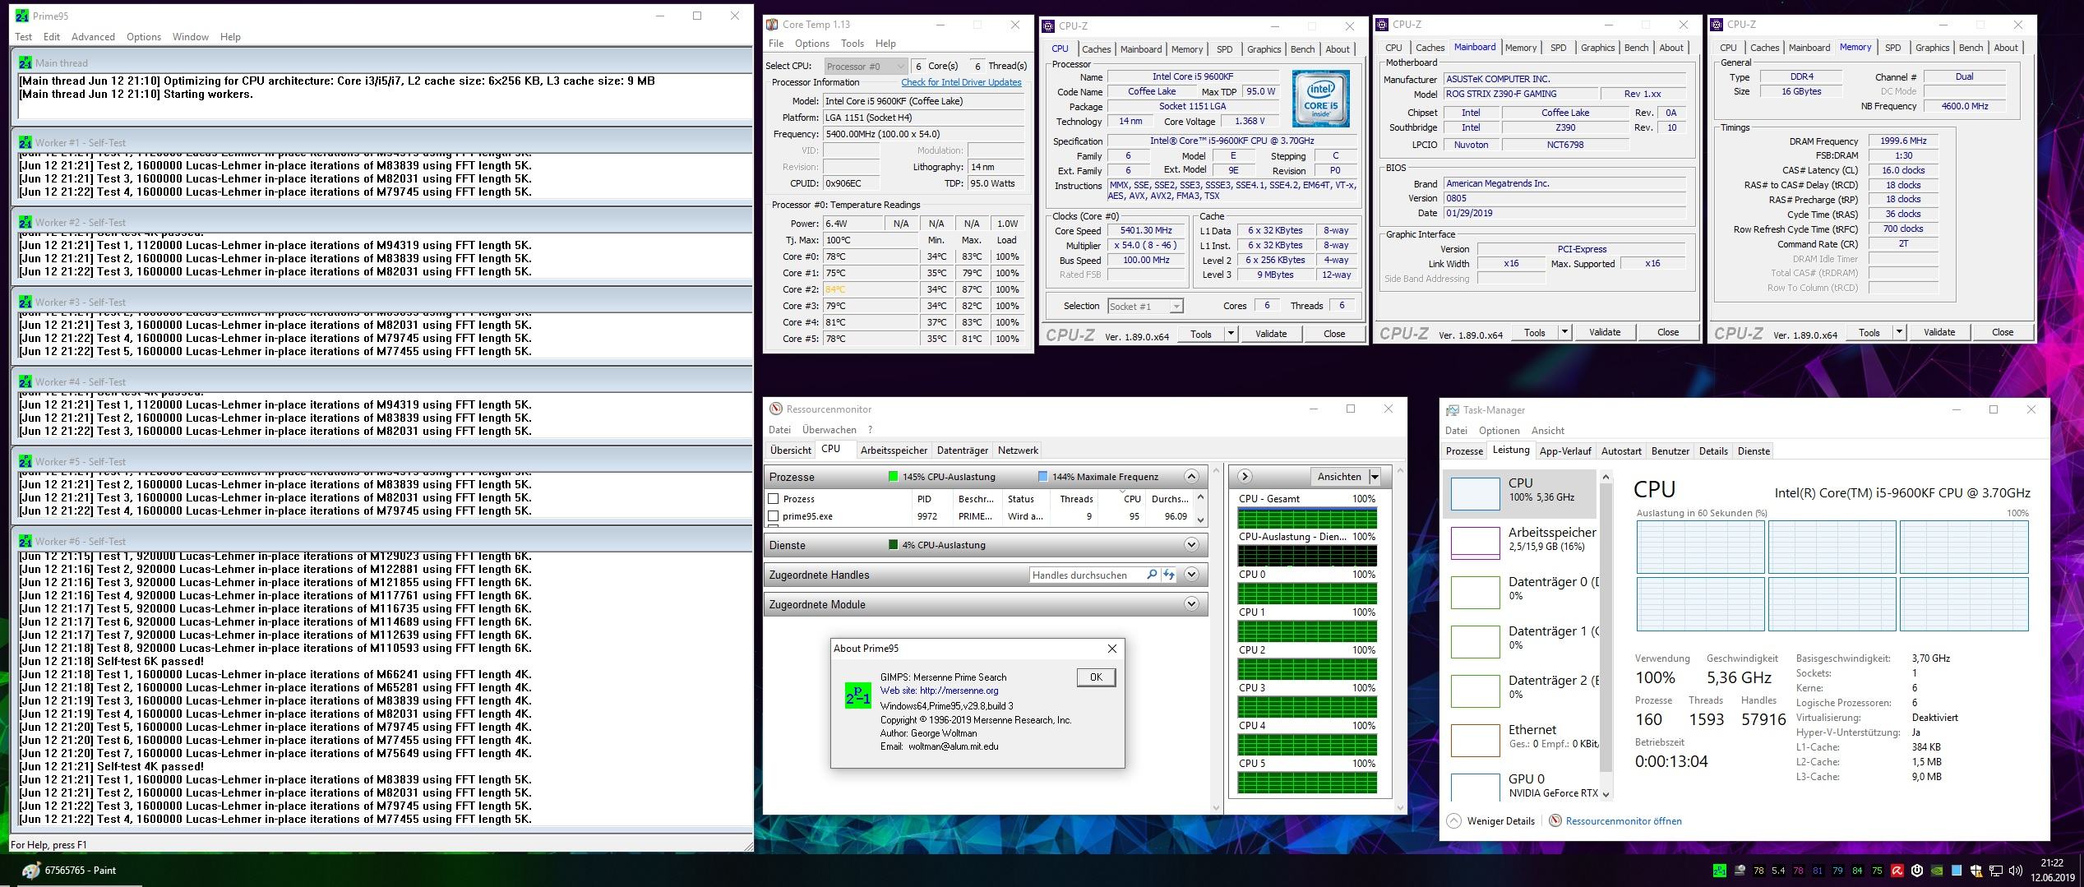Click the Core Temp title bar icon
Screen dimensions: 2084x887
pos(772,25)
